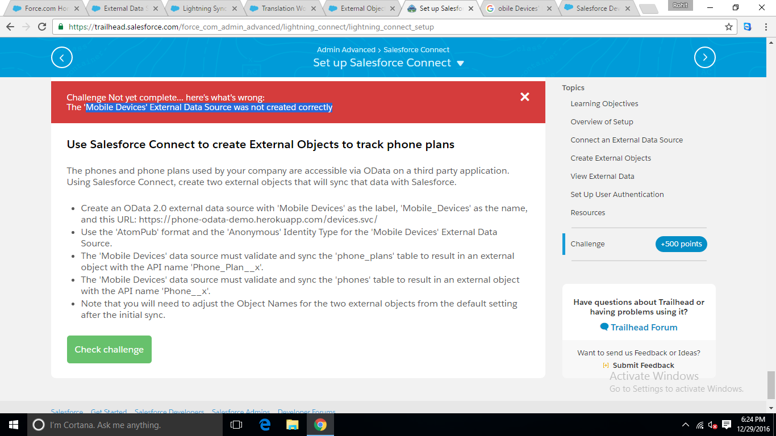Close the Translation Workbench tab
The height and width of the screenshot is (436, 776).
tap(313, 9)
